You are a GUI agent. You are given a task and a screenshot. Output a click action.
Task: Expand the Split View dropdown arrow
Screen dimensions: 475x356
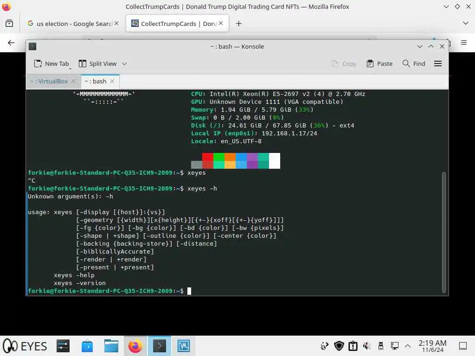point(124,64)
